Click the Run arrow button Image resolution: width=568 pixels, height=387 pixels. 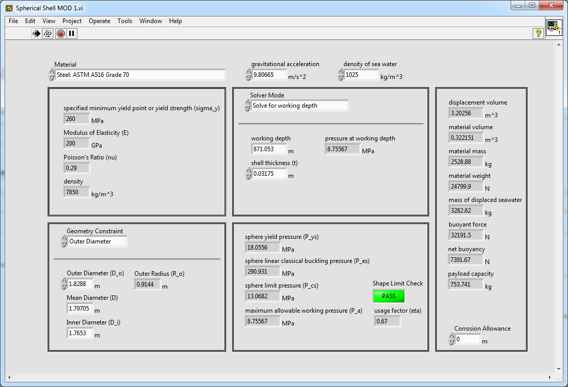pos(36,33)
